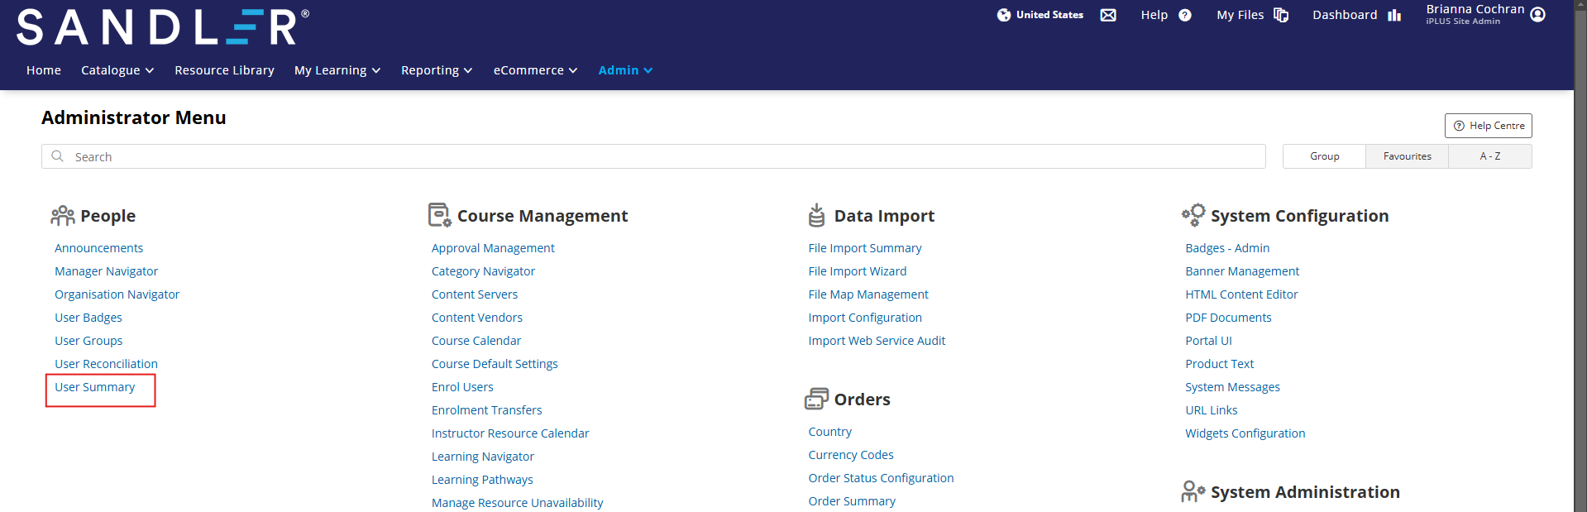The image size is (1587, 512).
Task: Click the Sandler logo
Action: tap(163, 27)
